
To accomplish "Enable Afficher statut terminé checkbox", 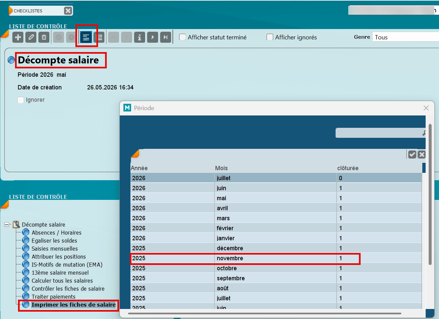I will pyautogui.click(x=182, y=37).
